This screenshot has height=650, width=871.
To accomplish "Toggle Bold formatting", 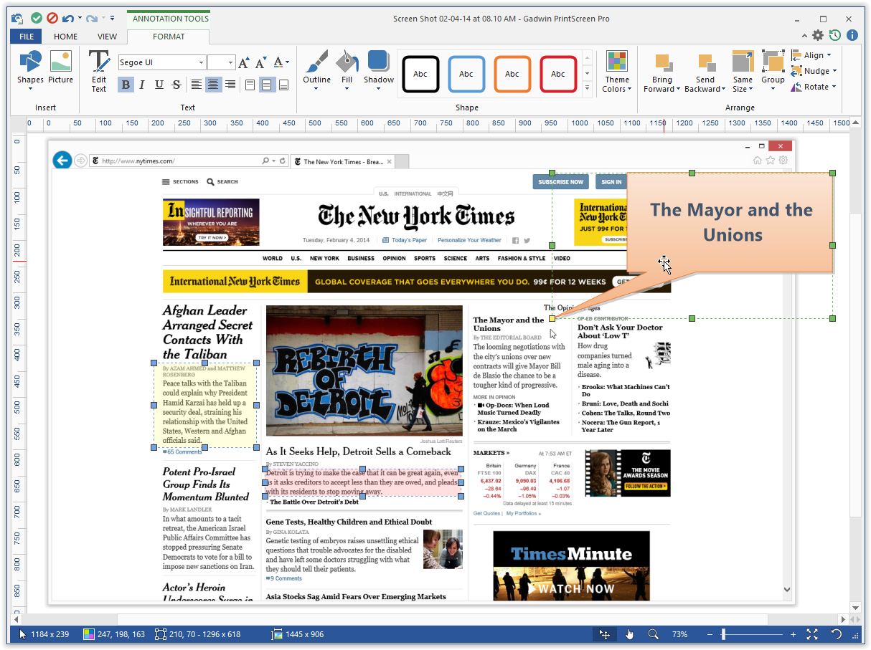I will point(126,85).
